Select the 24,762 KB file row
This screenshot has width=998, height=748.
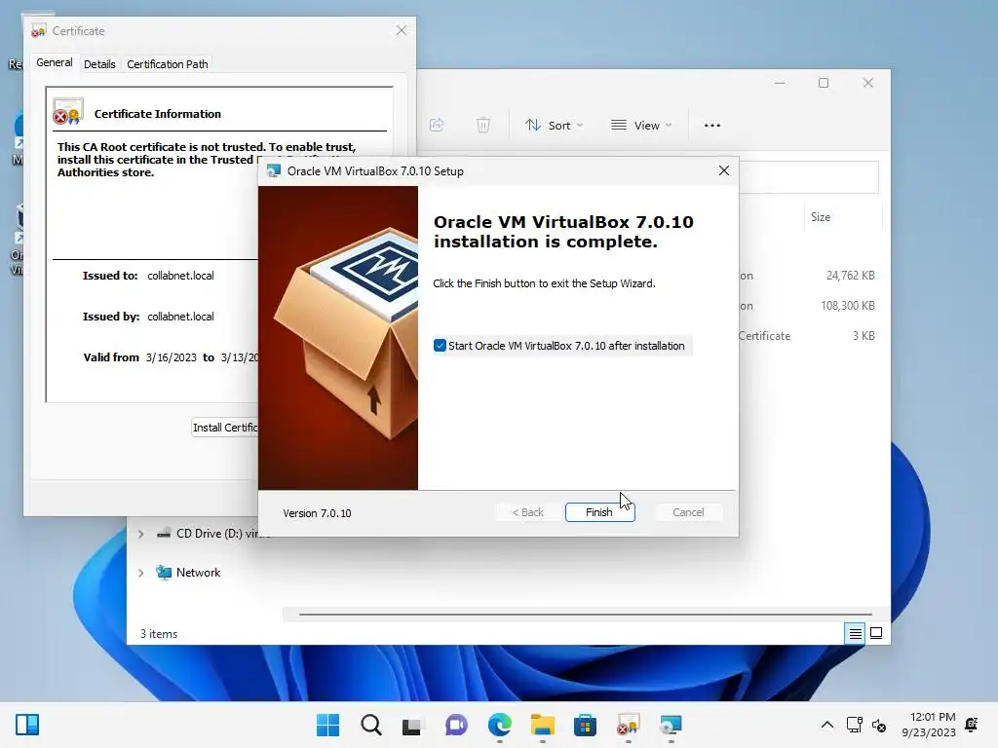click(808, 276)
